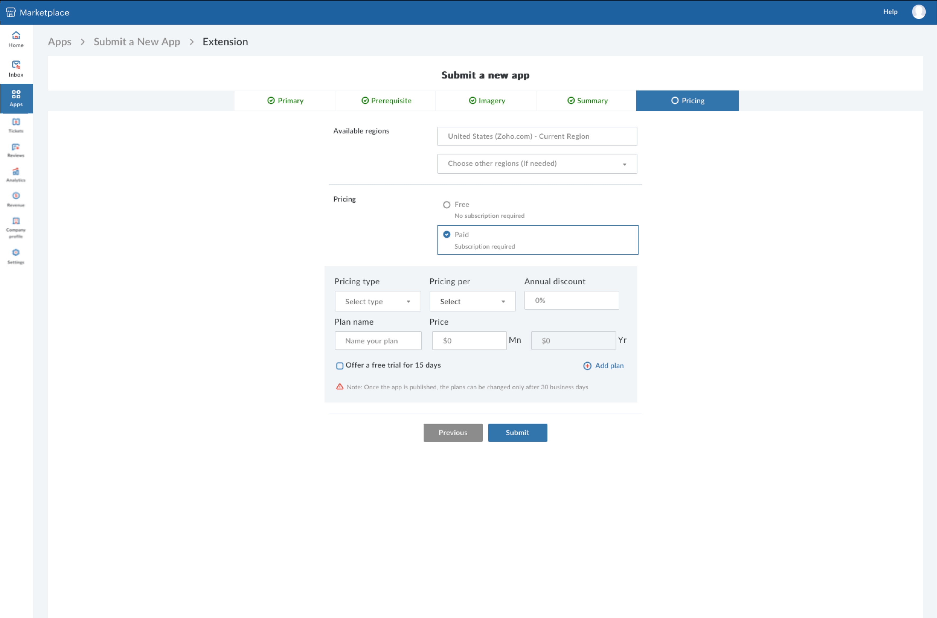Viewport: 937px width, 618px height.
Task: Enable free trial for 15 days checkbox
Action: pos(340,366)
